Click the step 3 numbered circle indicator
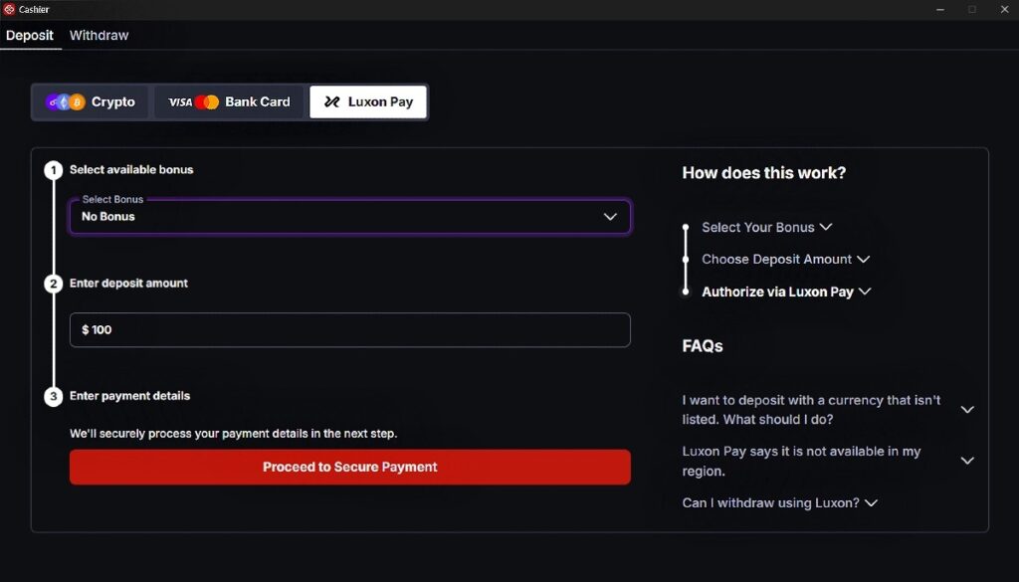This screenshot has height=582, width=1019. [53, 396]
